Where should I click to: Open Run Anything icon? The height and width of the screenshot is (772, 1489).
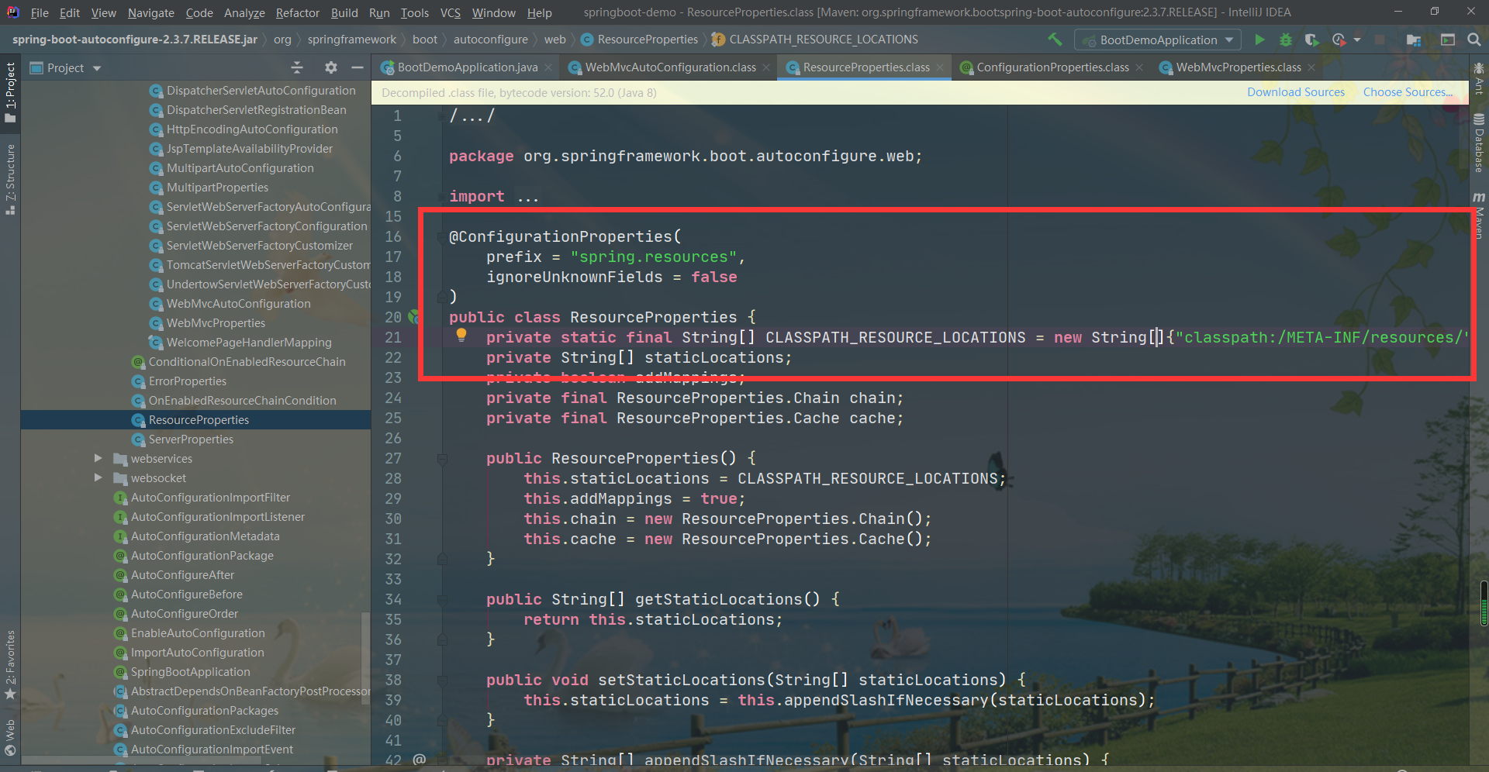point(1447,40)
